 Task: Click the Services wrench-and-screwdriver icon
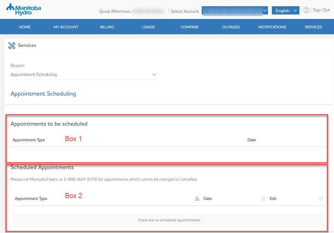tap(11, 45)
